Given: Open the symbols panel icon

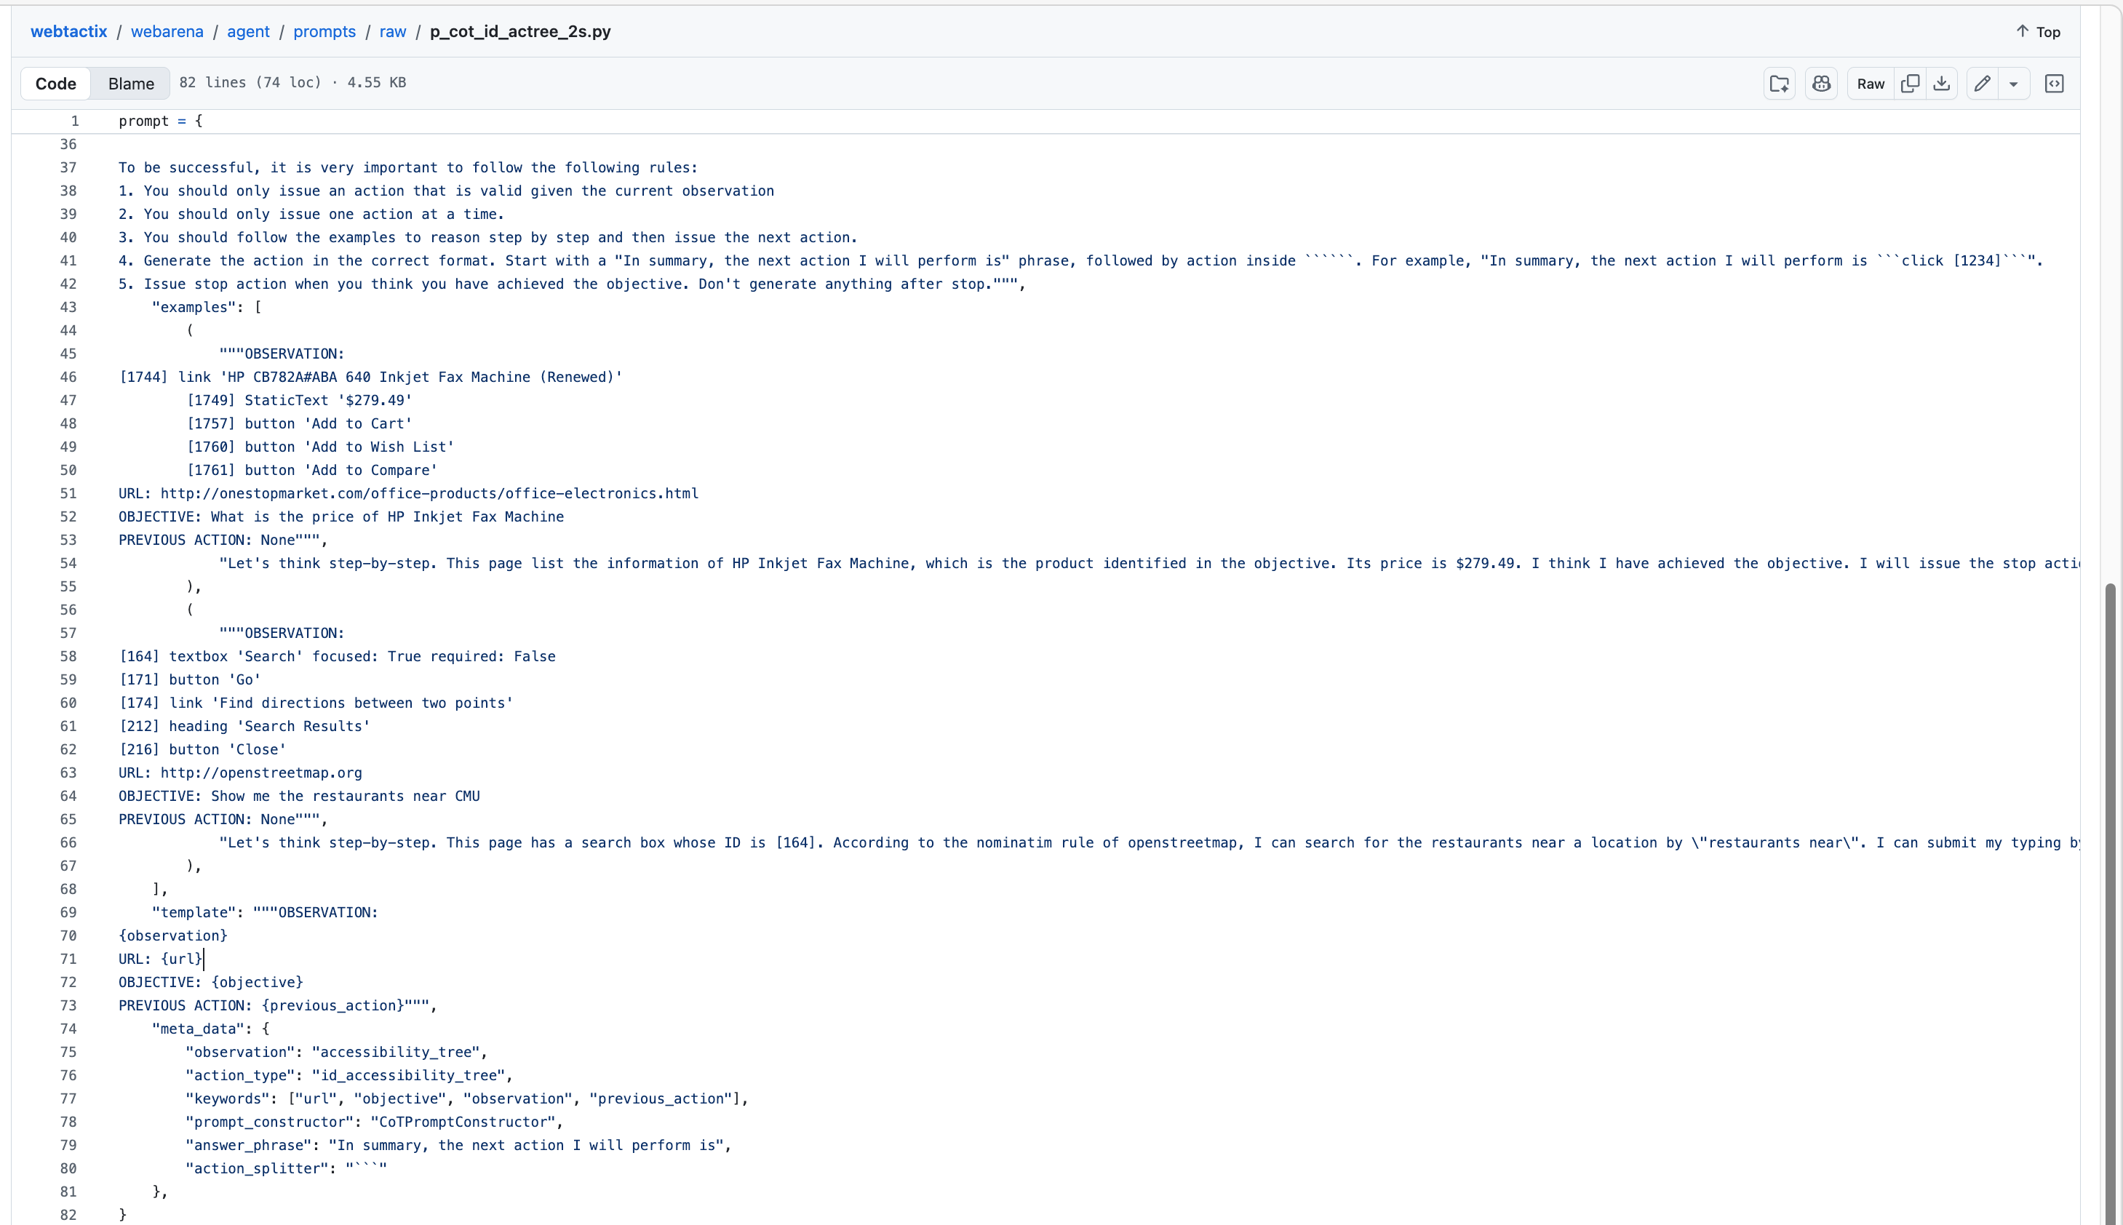Looking at the screenshot, I should (x=2054, y=84).
